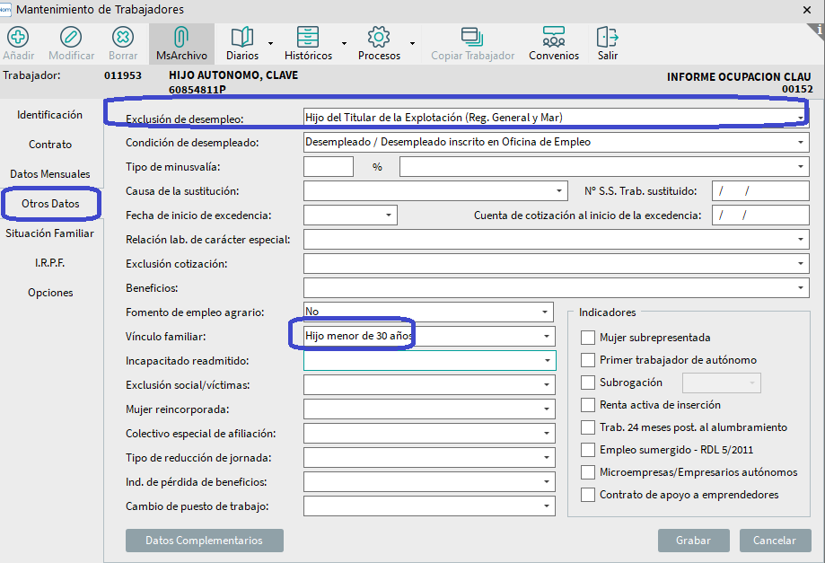
Task: Switch to the Identificación tab
Action: pyautogui.click(x=50, y=115)
